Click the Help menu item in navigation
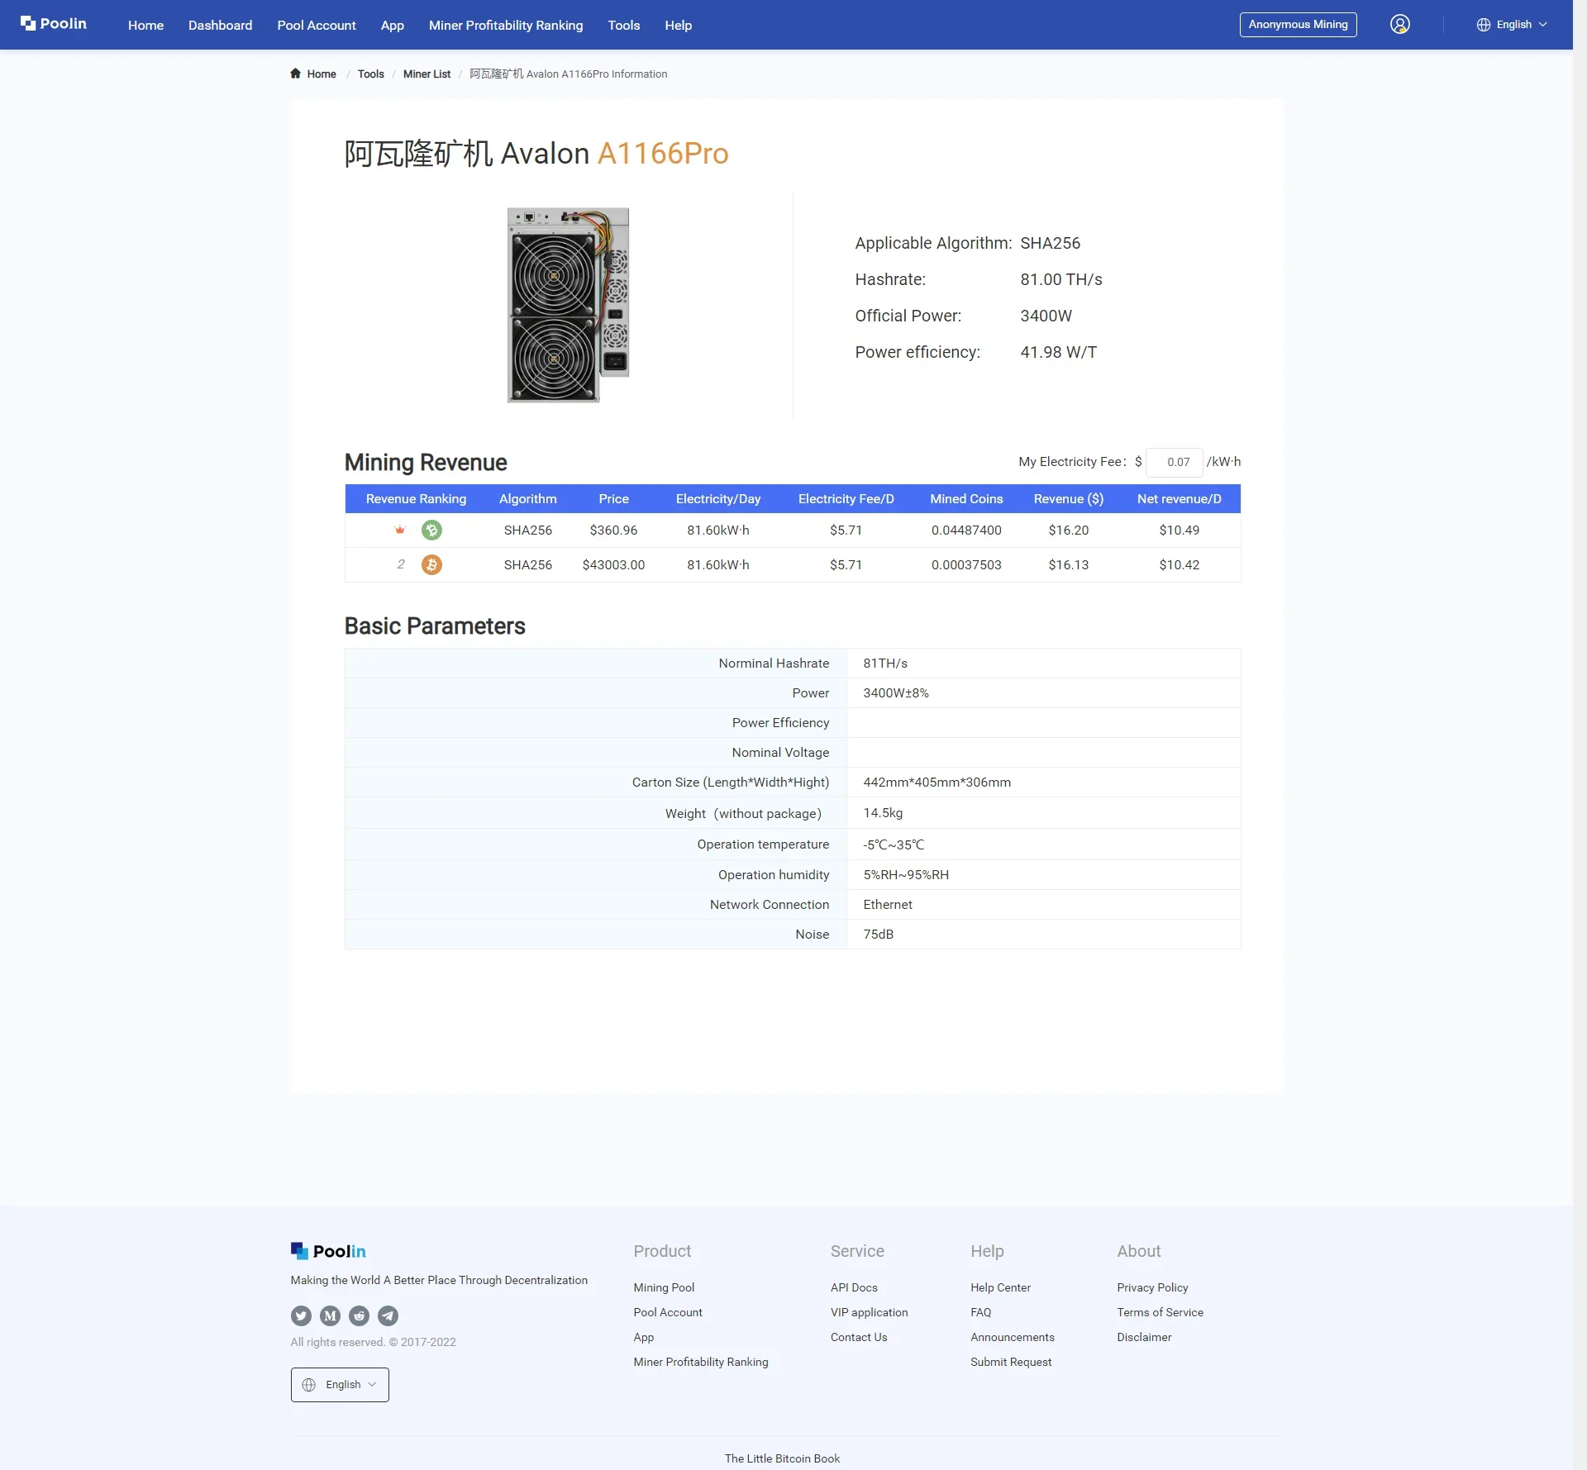The height and width of the screenshot is (1470, 1587). click(678, 25)
